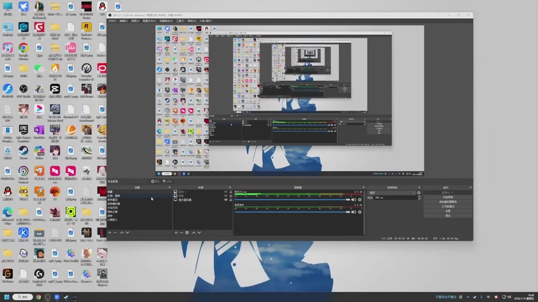Remove the selected source with the minus button
This screenshot has width=538, height=302.
point(182,232)
